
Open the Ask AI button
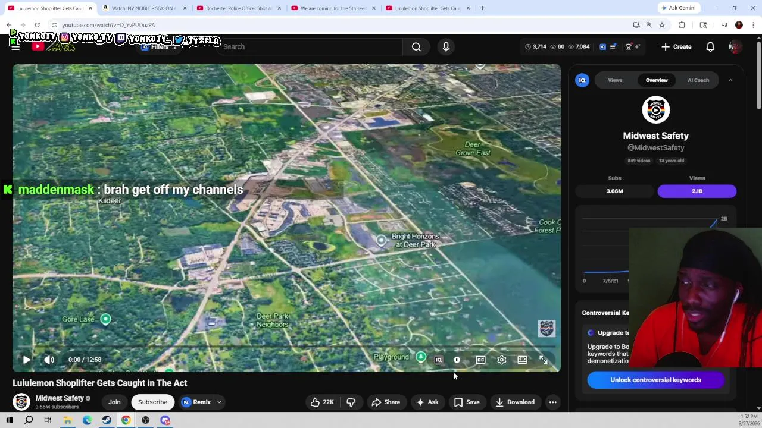(427, 402)
